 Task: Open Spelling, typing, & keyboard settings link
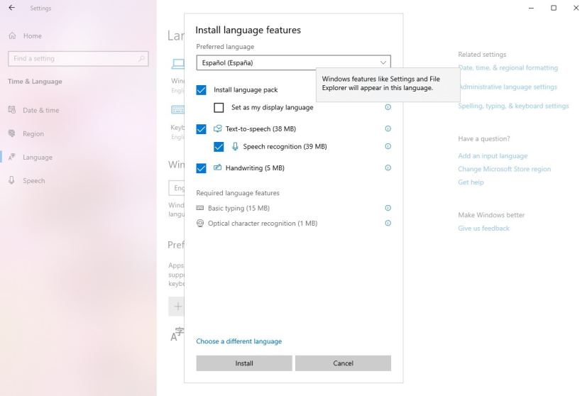513,106
